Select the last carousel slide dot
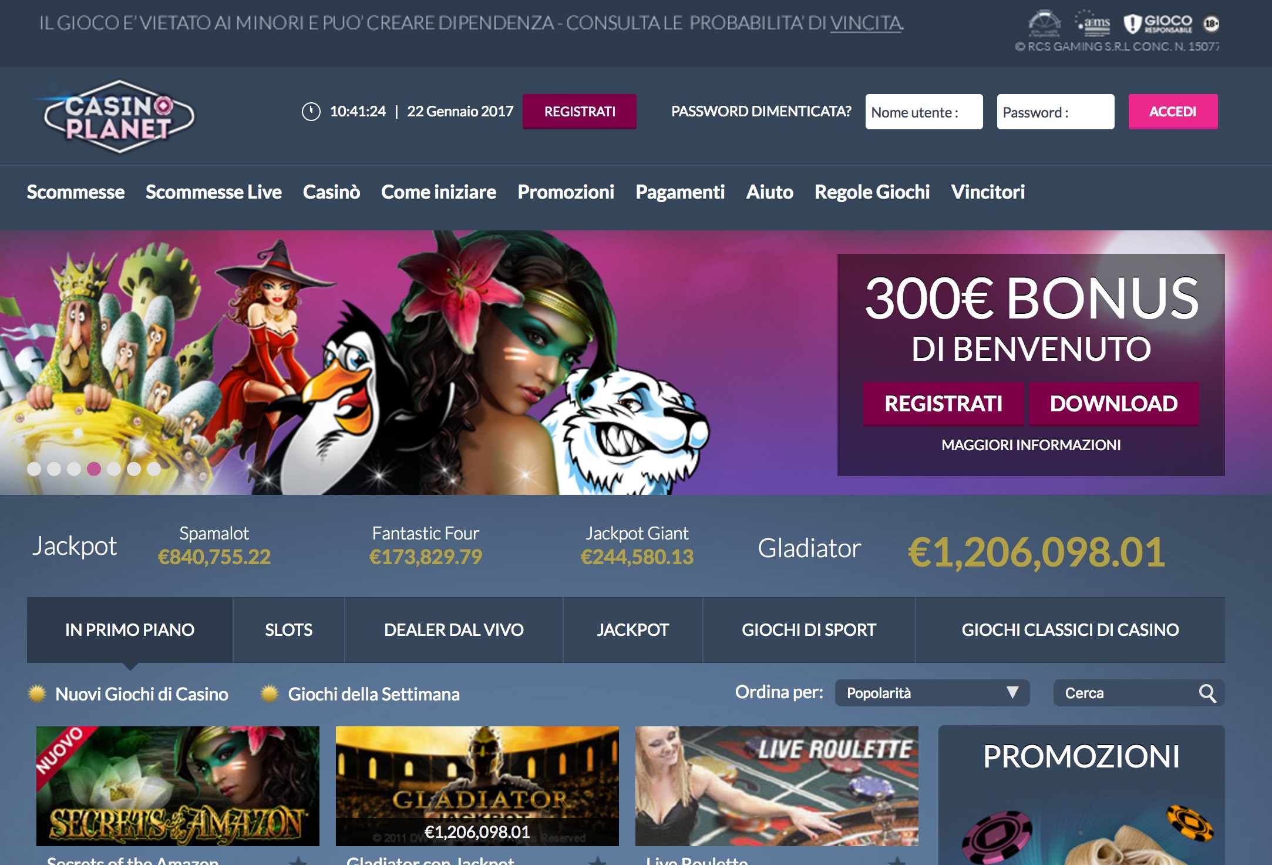1272x865 pixels. pos(154,468)
